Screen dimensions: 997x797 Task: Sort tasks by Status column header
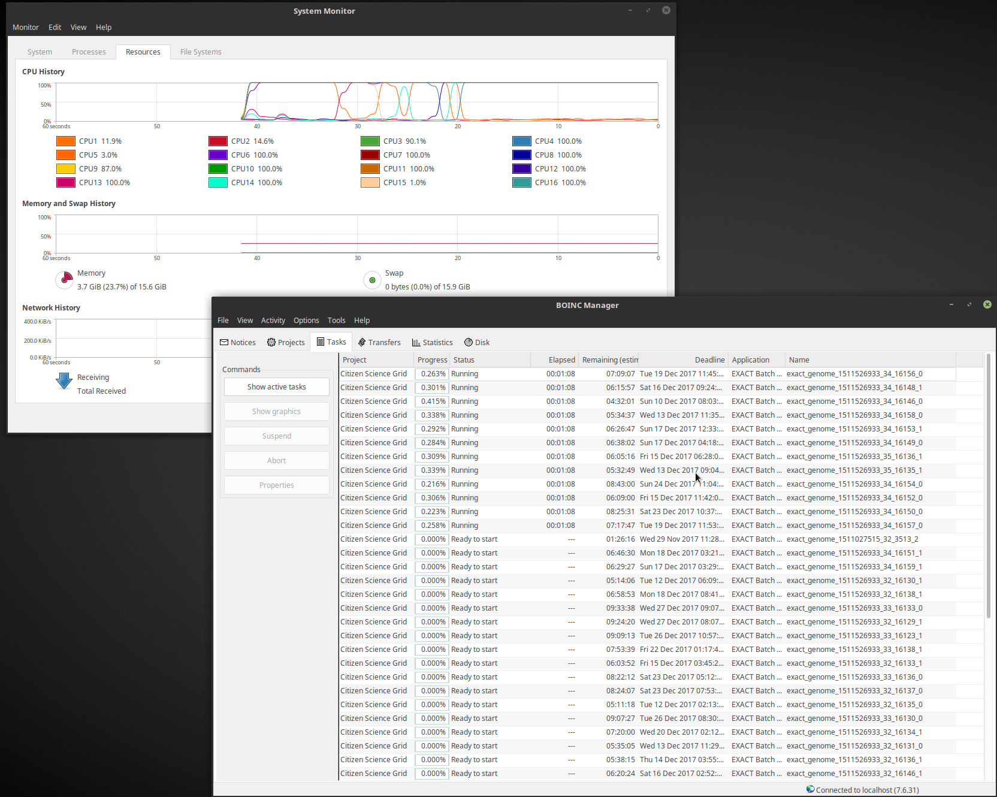490,360
